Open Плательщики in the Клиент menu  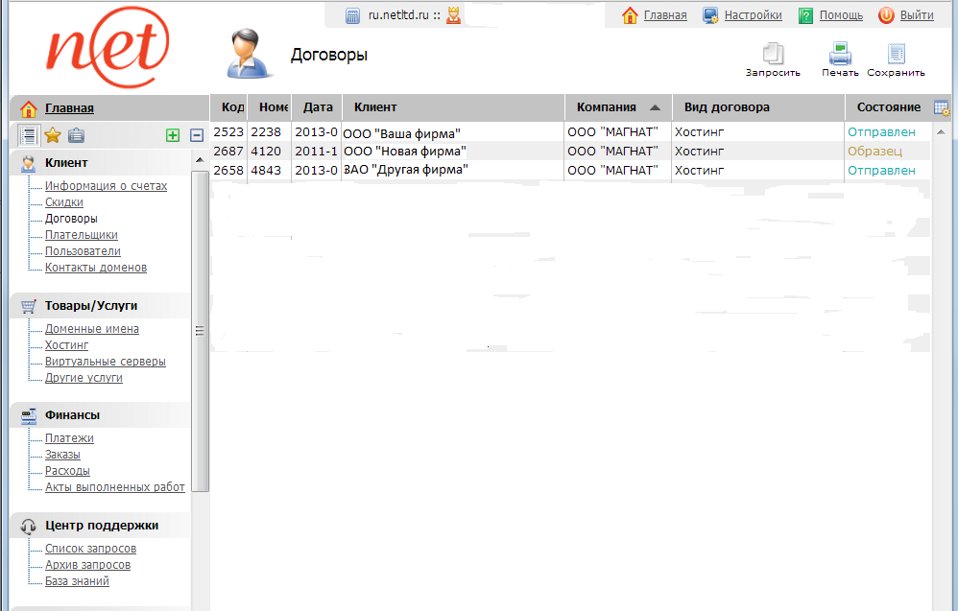[82, 235]
